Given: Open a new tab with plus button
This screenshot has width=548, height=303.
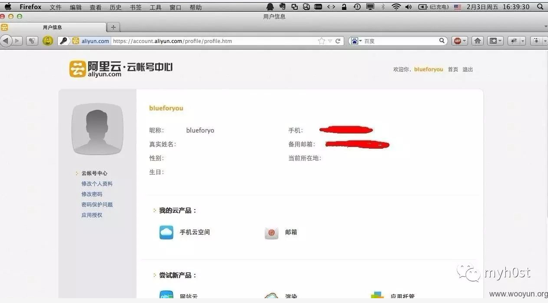Looking at the screenshot, I should pyautogui.click(x=113, y=27).
